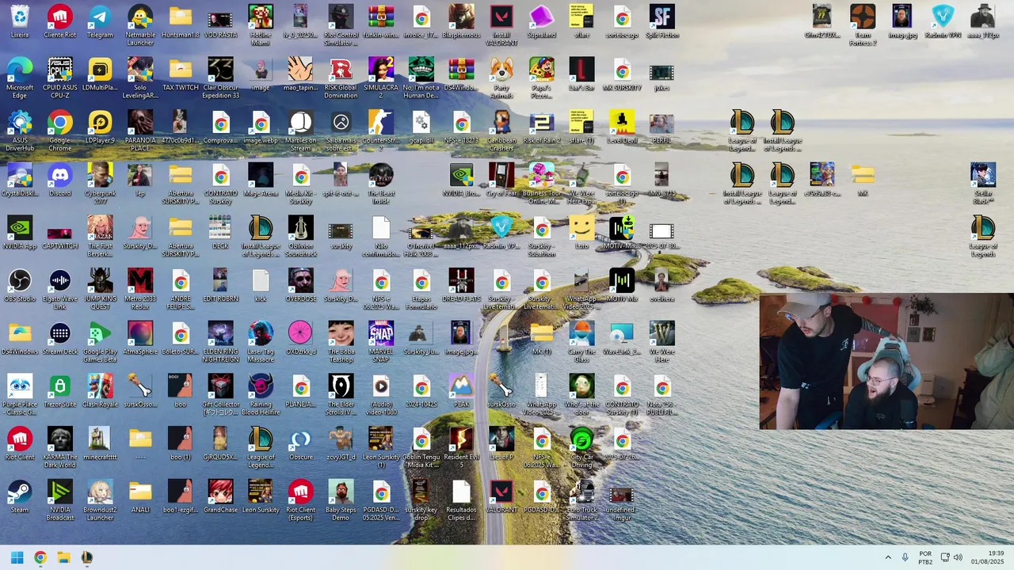
Task: Open the TAX TWITCH folder
Action: click(x=181, y=74)
